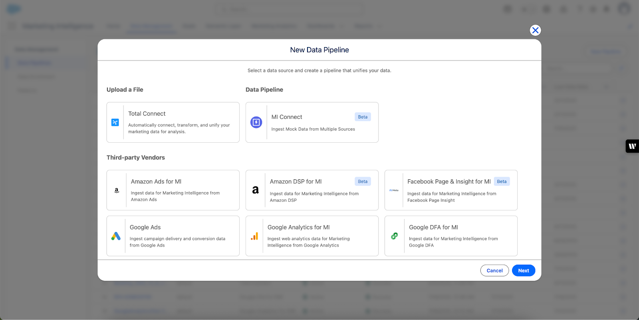This screenshot has width=639, height=320.
Task: Select the Google Ads title
Action: coord(145,227)
